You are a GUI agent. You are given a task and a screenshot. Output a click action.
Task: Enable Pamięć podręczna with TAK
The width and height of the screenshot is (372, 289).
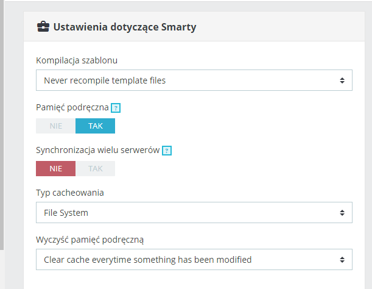coord(95,126)
